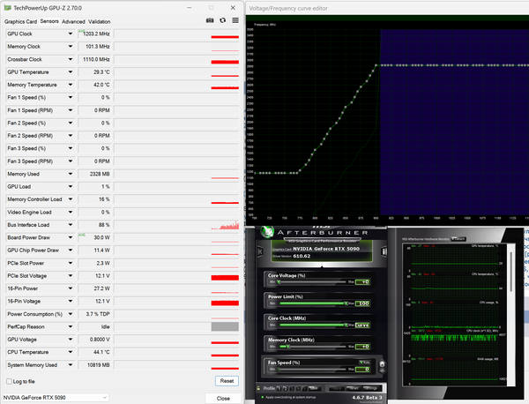Toggle the fan speed Auto button

365,363
